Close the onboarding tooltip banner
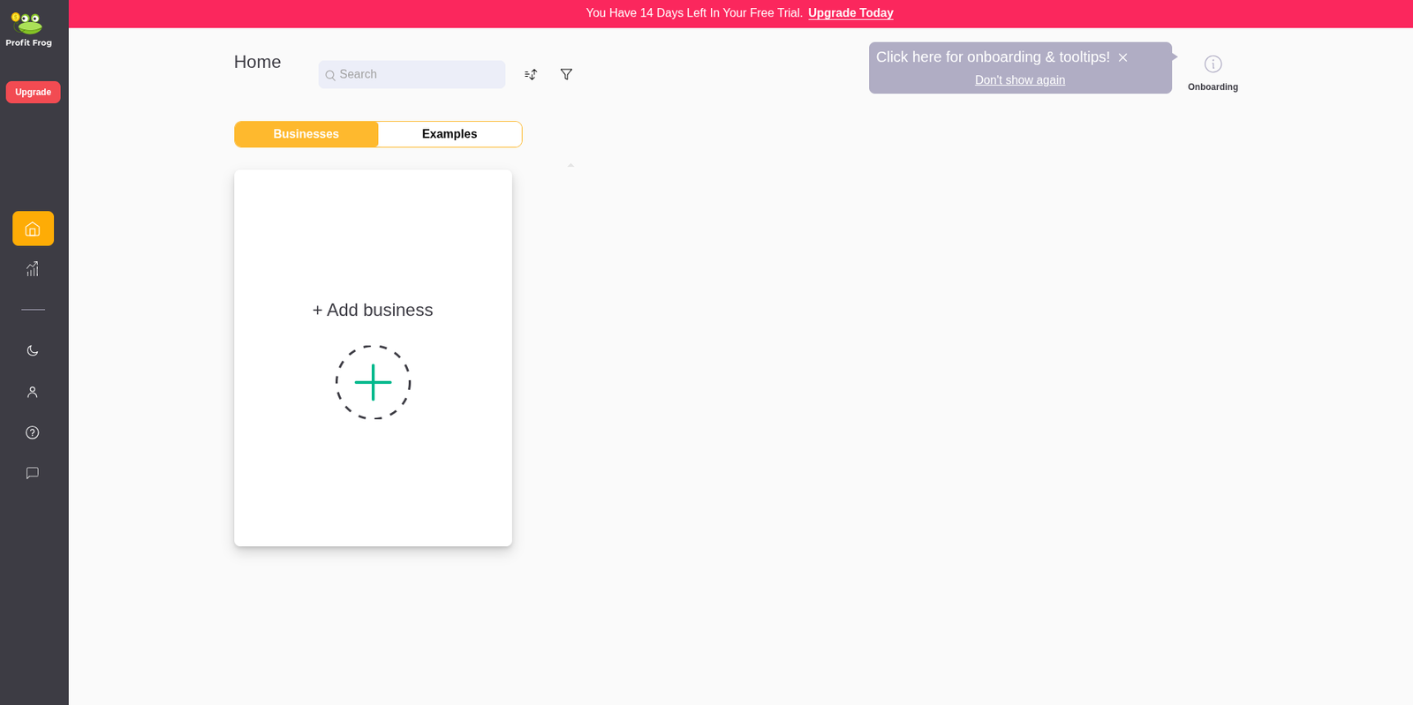 [x=1122, y=57]
